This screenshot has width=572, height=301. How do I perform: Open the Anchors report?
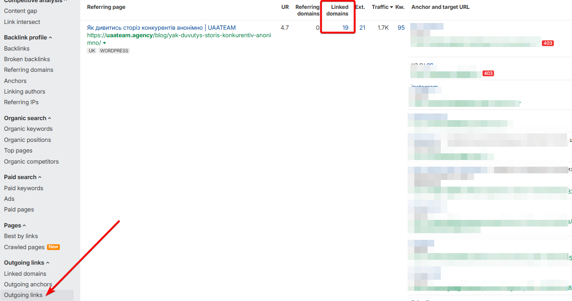(15, 81)
